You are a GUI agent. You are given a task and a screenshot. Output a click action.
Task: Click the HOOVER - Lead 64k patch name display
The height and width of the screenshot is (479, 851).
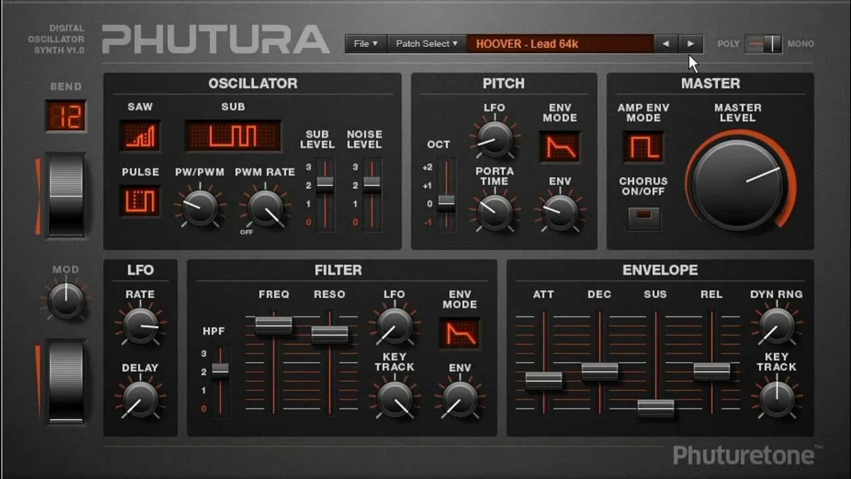click(560, 44)
